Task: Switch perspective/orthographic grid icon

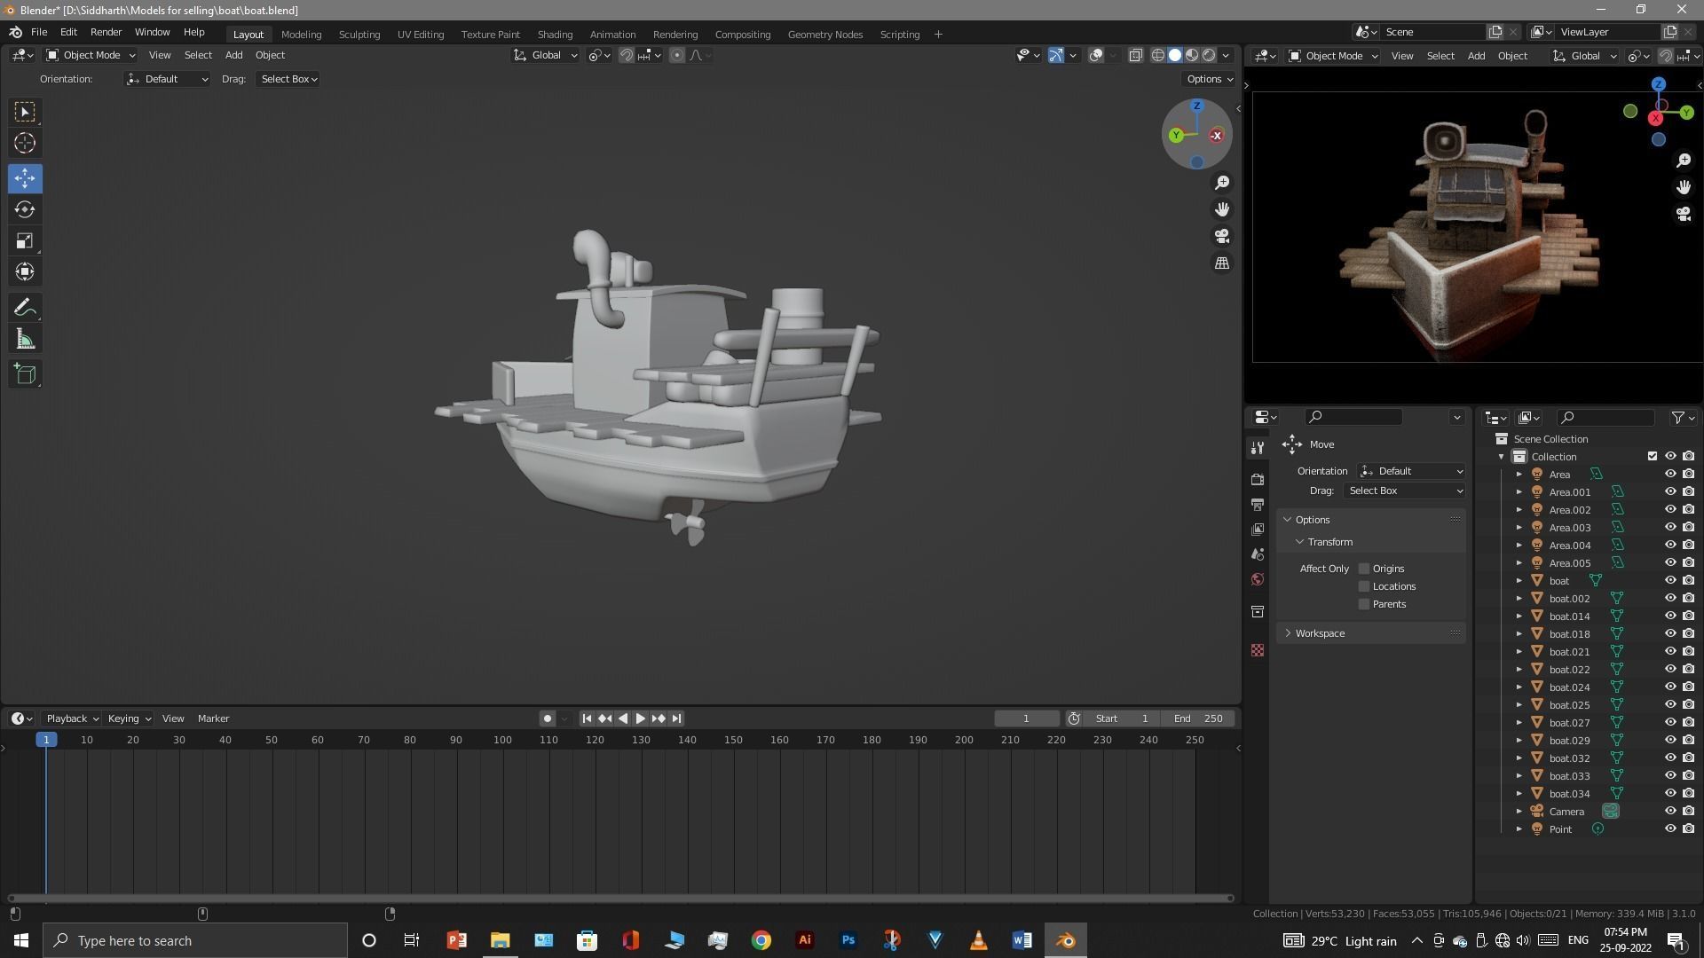Action: click(x=1222, y=263)
